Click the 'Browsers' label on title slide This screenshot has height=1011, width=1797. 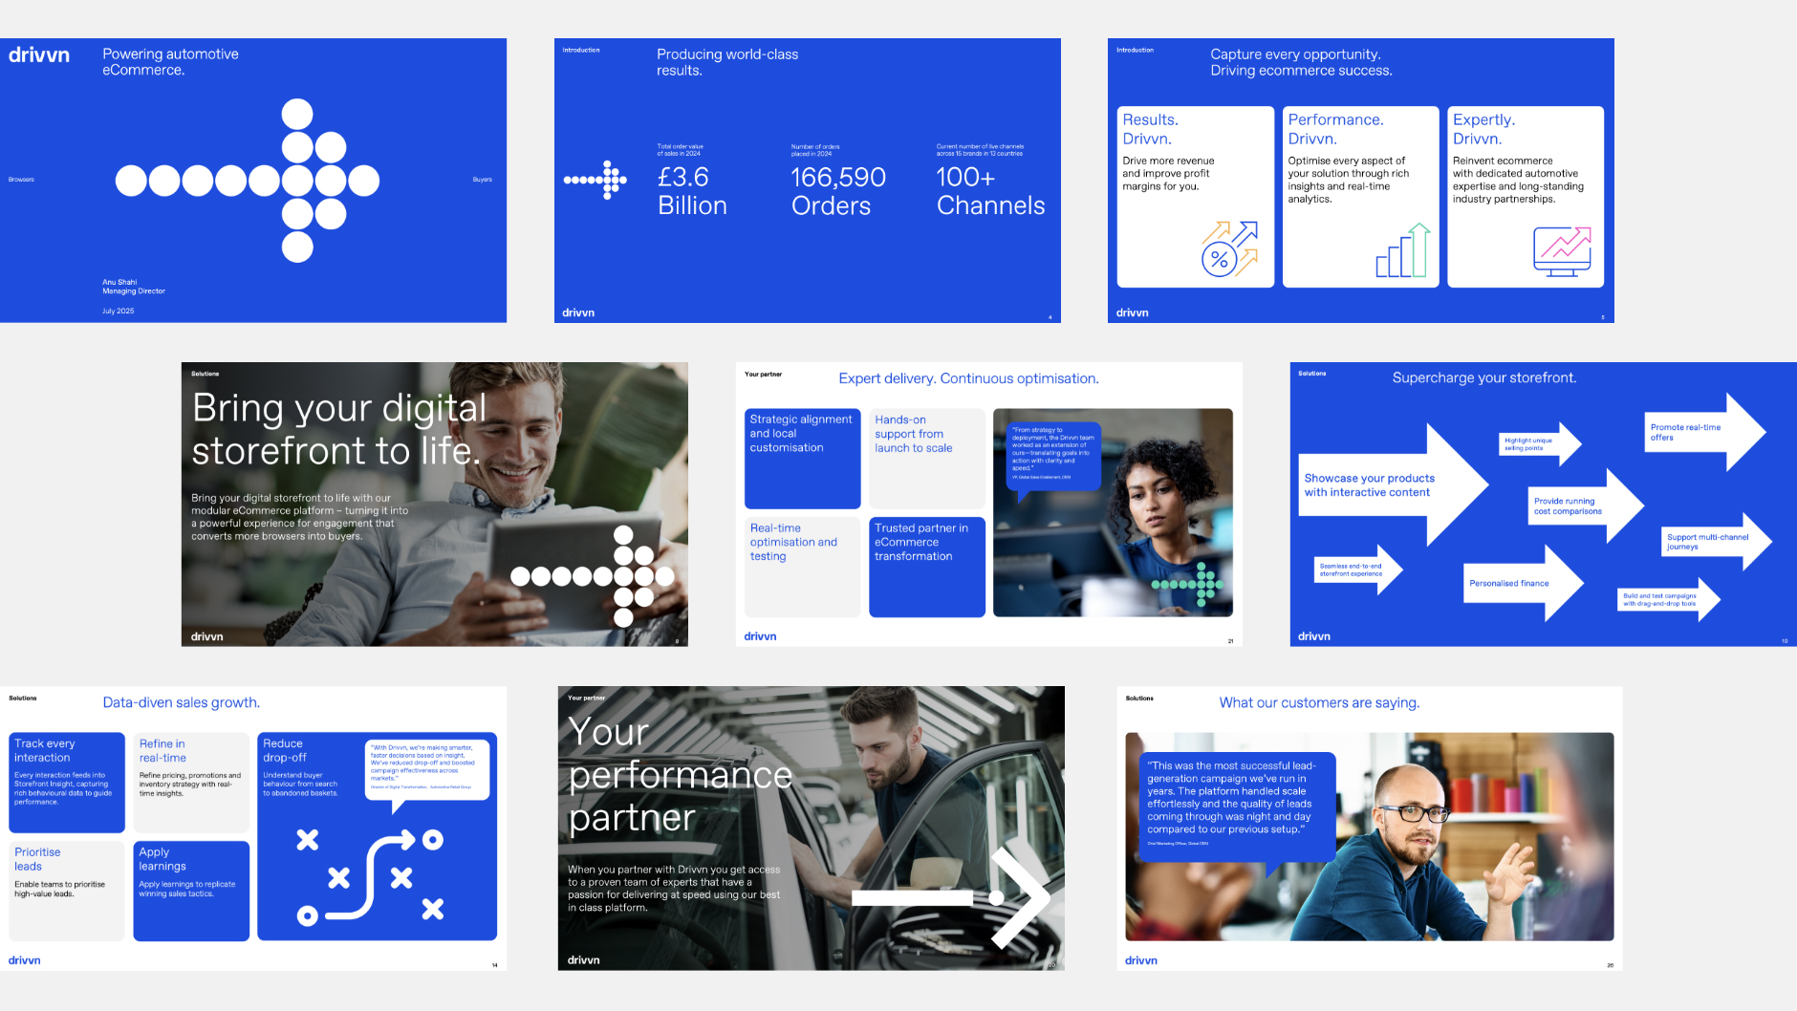coord(21,180)
